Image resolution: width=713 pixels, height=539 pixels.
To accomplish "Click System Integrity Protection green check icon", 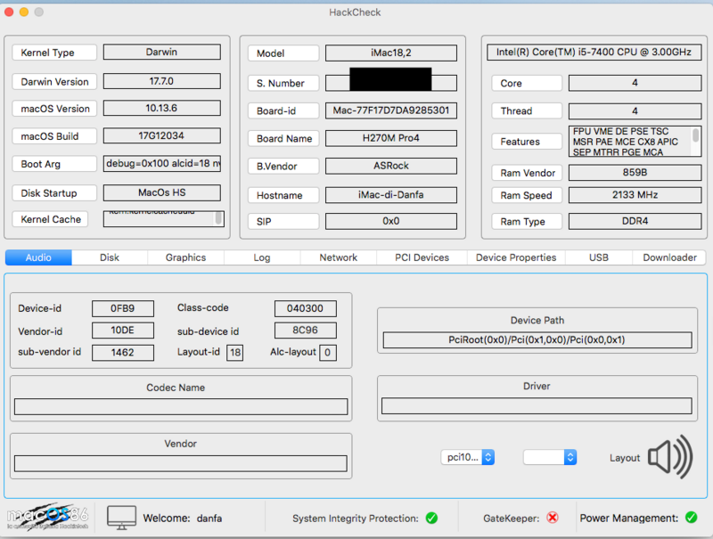I will (431, 518).
